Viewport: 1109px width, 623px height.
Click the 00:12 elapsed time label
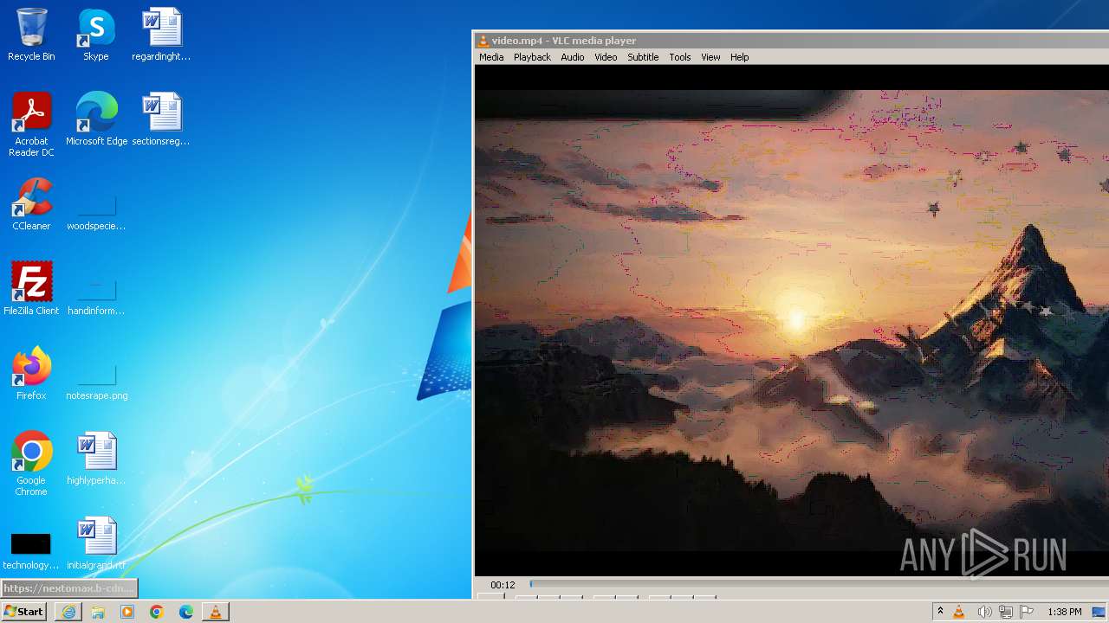(503, 585)
